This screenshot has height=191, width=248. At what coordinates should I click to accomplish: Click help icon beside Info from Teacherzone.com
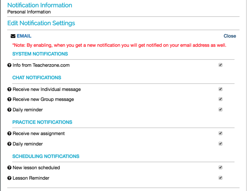(9, 65)
